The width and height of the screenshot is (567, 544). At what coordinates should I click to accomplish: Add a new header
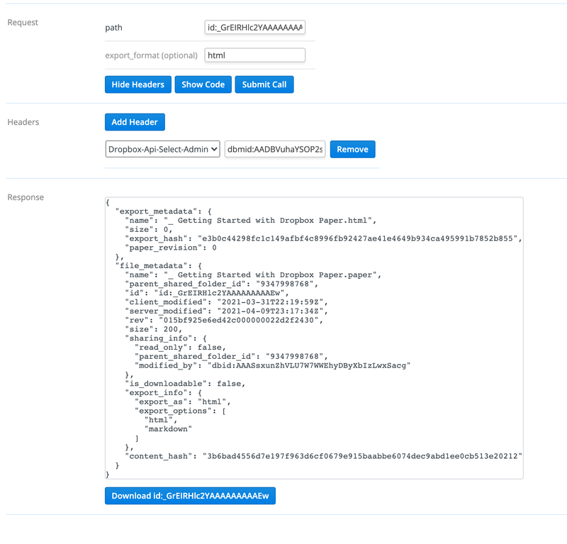pos(135,122)
